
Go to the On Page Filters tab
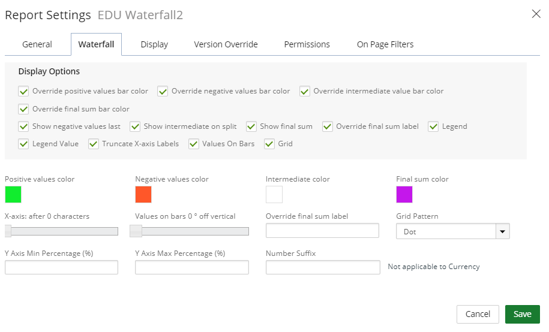385,44
